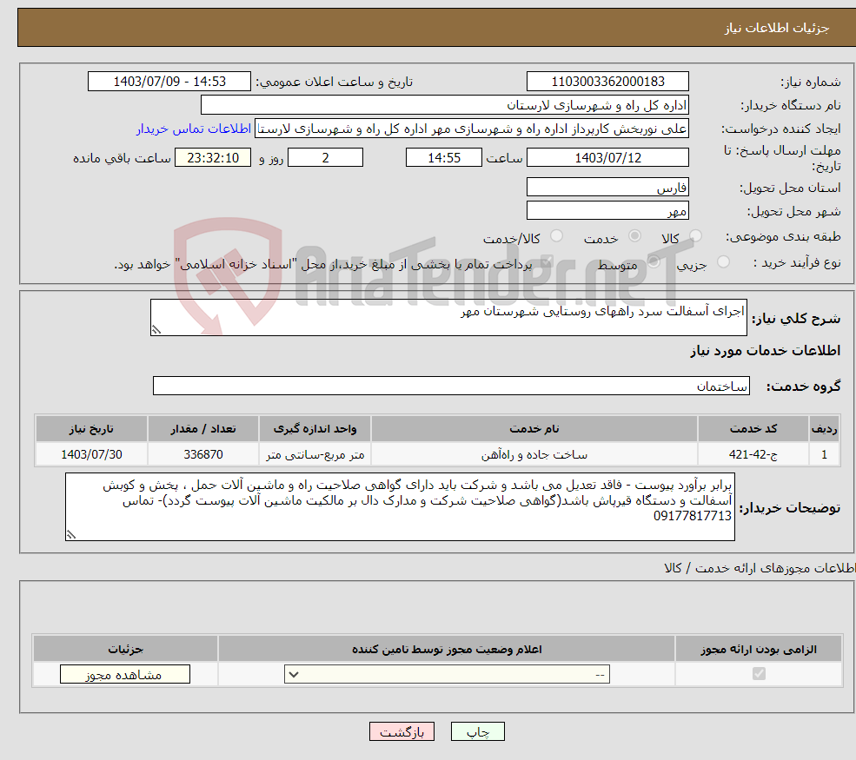Click the واحد اندازه گیری column header

[315, 429]
